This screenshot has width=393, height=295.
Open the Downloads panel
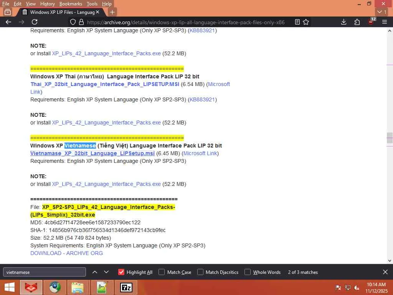(343, 22)
